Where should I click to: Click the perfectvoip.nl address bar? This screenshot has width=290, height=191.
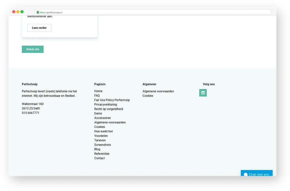(153, 12)
